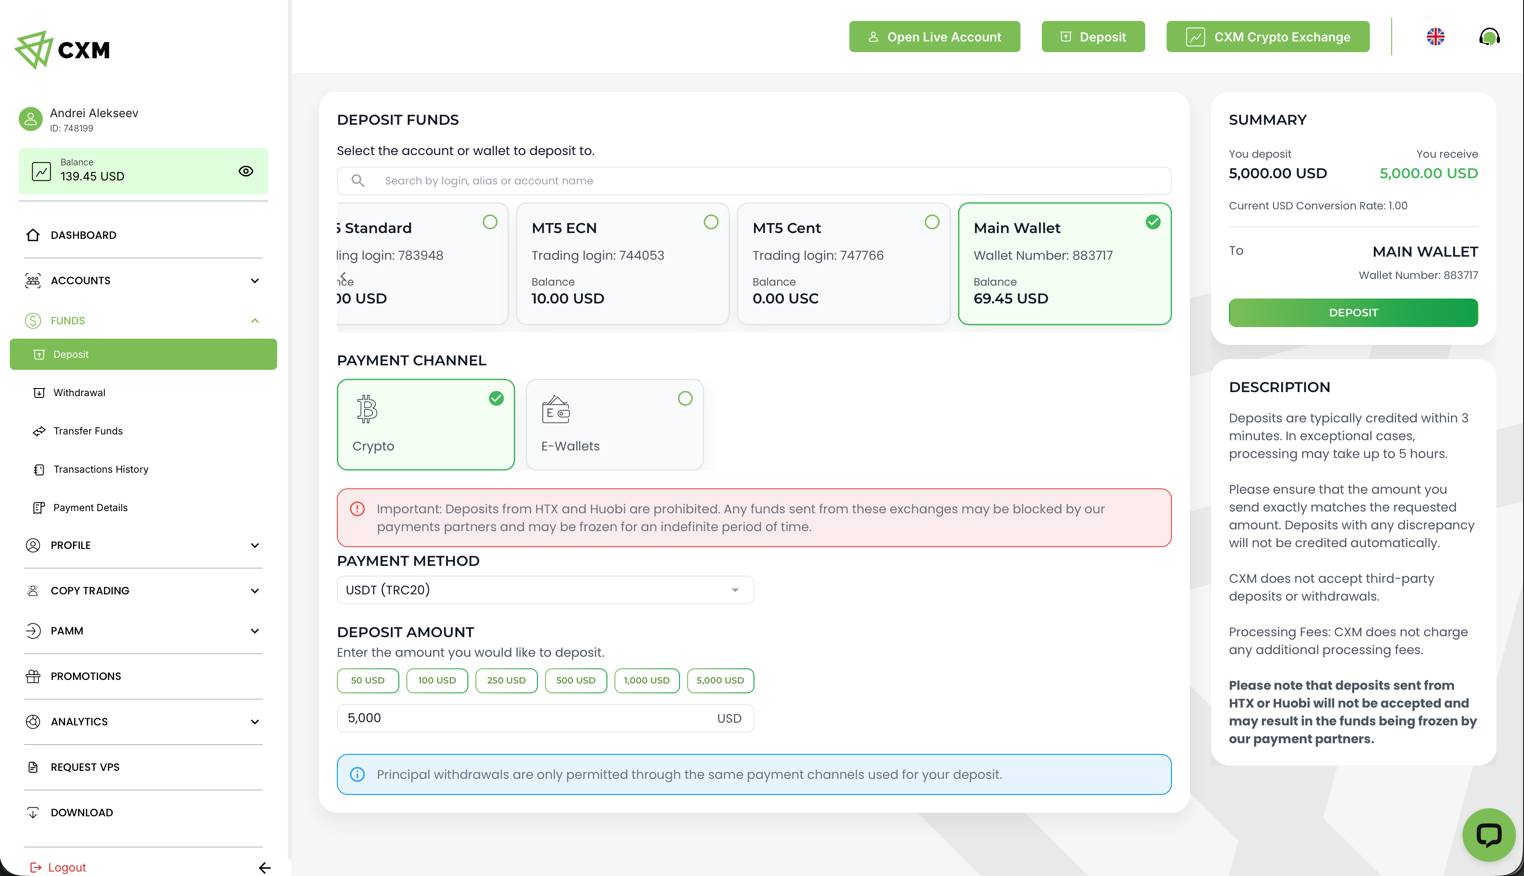Open support headset icon

click(x=1489, y=37)
